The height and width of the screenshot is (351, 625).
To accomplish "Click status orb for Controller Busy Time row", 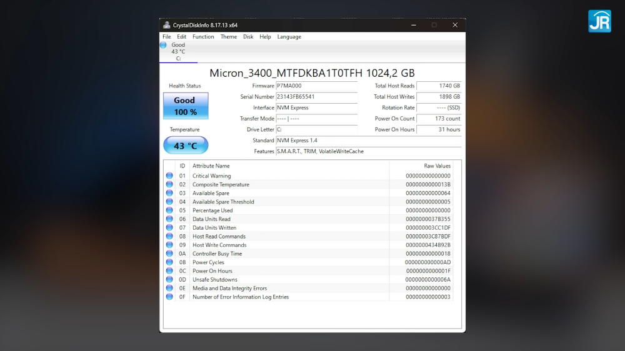I will tap(169, 254).
